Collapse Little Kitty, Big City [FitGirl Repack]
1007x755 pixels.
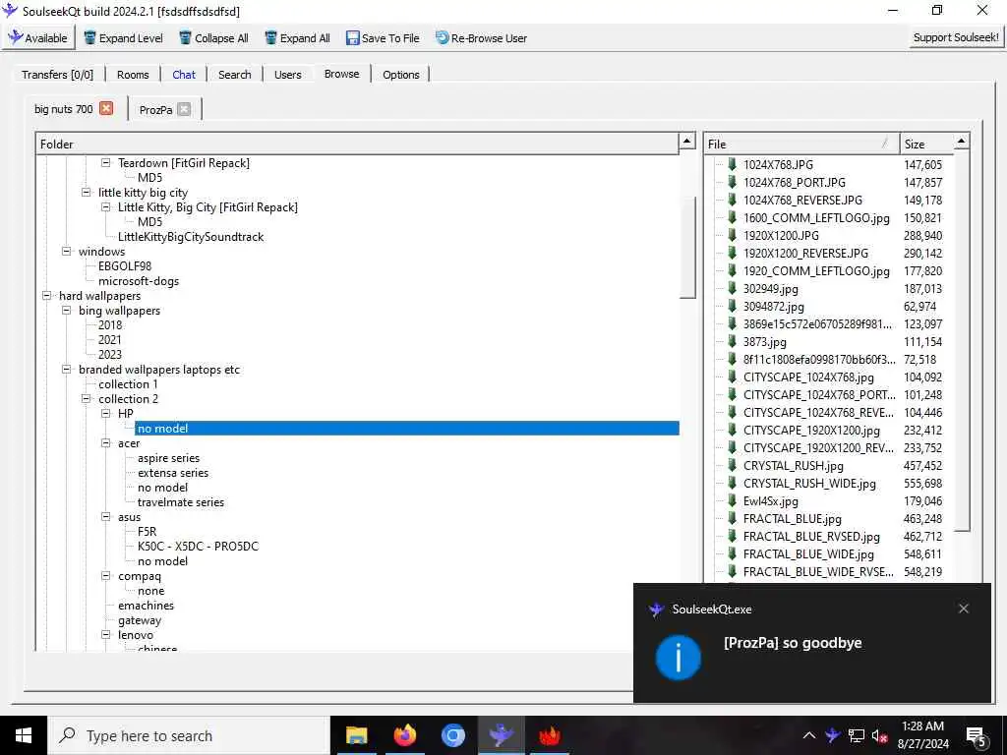click(106, 207)
